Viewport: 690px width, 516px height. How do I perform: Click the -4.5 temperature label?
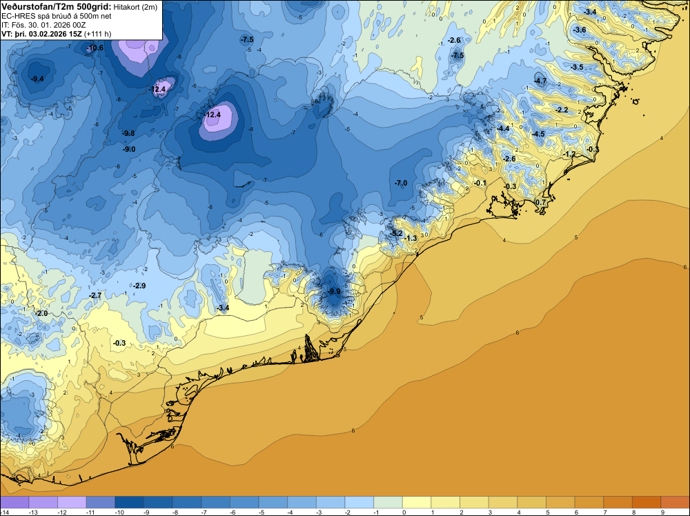click(538, 134)
